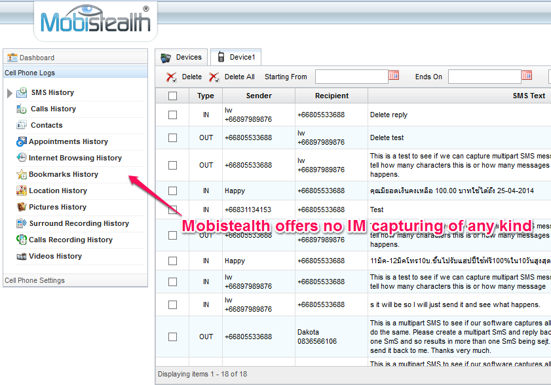Open the Surround Recording History icon

coord(21,223)
